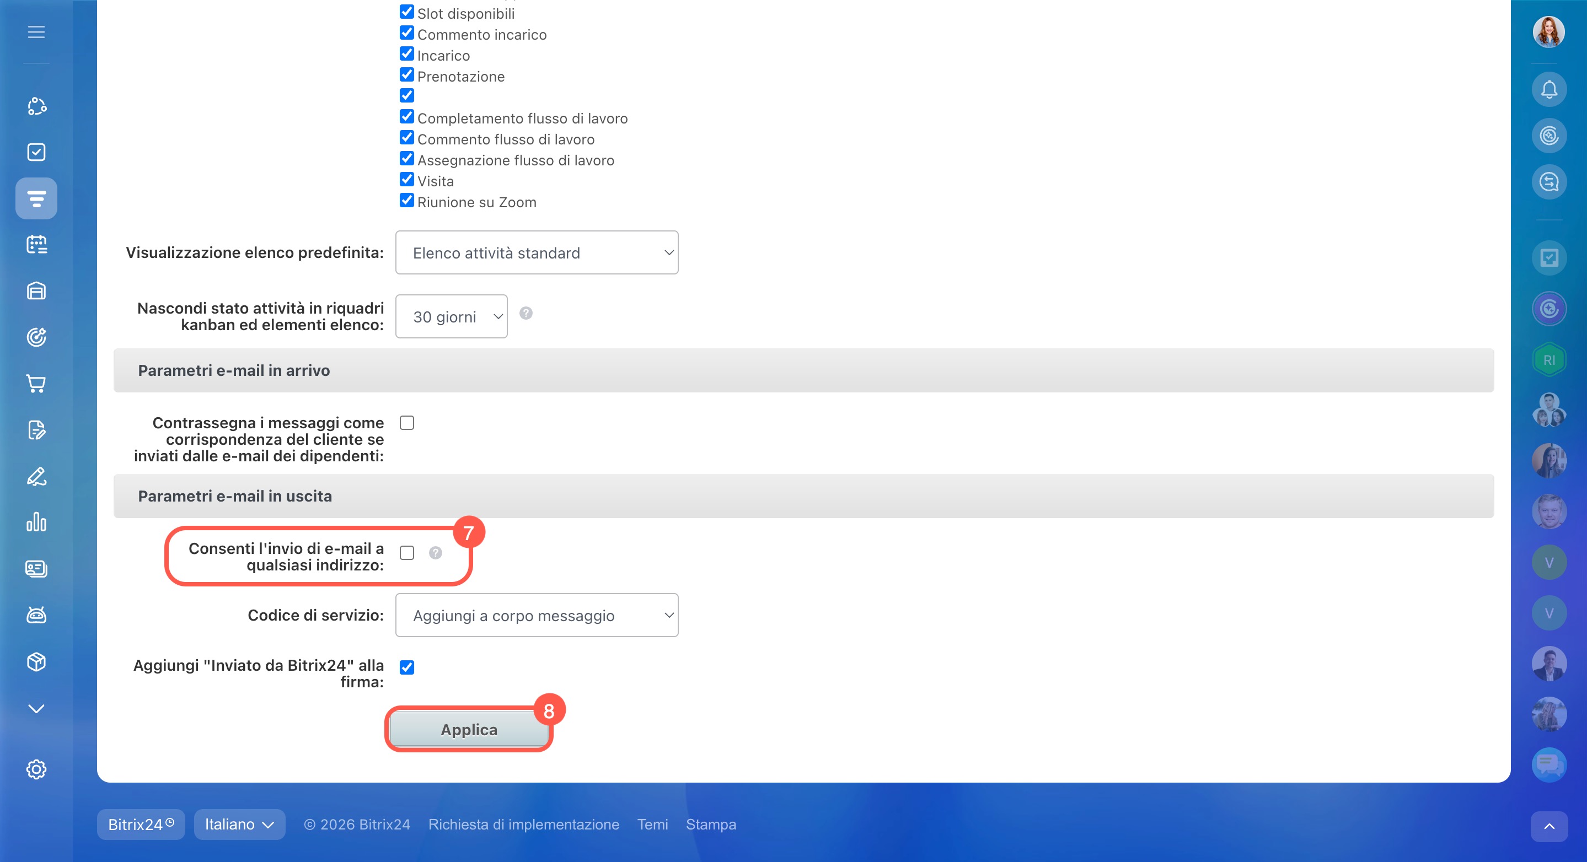Check 'Contrassegna i messaggi' checkbox
Image resolution: width=1587 pixels, height=862 pixels.
click(x=406, y=423)
